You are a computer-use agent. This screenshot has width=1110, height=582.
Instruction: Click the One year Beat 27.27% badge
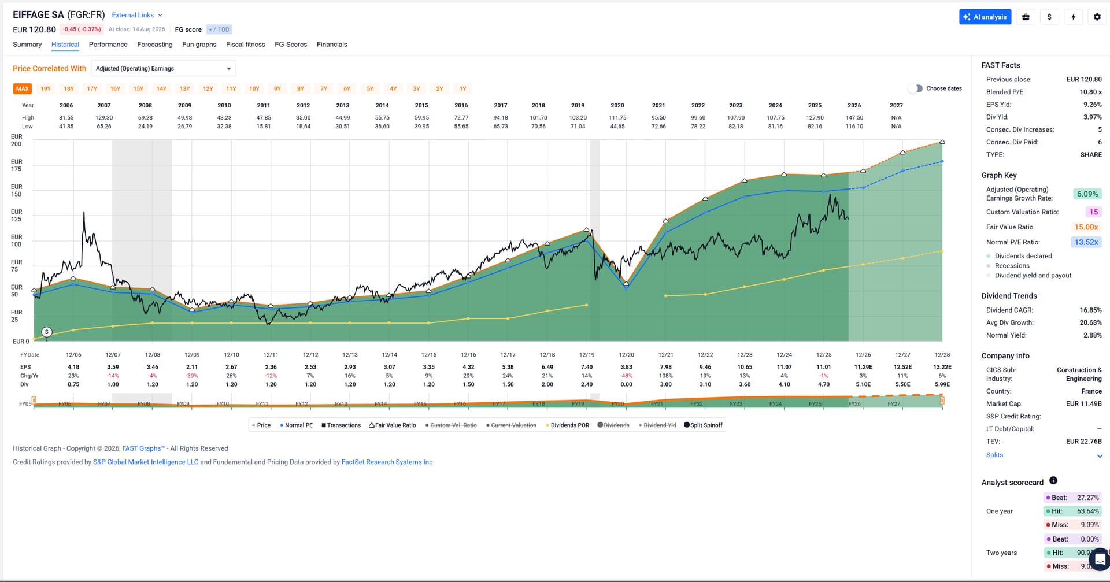(x=1072, y=498)
